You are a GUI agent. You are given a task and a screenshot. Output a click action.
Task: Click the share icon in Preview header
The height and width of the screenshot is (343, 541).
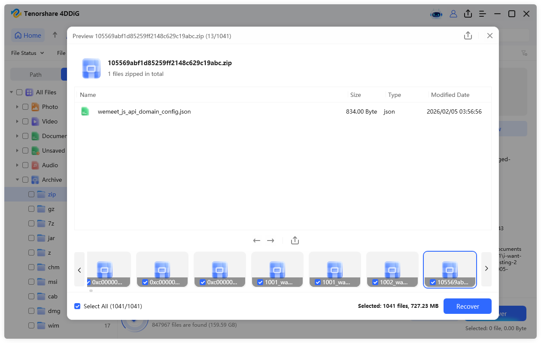(468, 36)
